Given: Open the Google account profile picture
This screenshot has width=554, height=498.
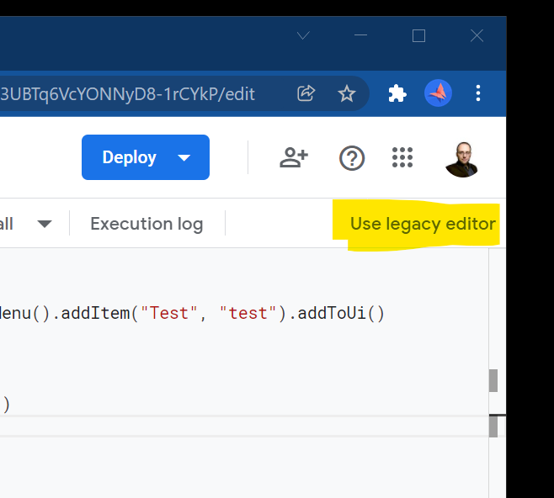Looking at the screenshot, I should click(461, 159).
